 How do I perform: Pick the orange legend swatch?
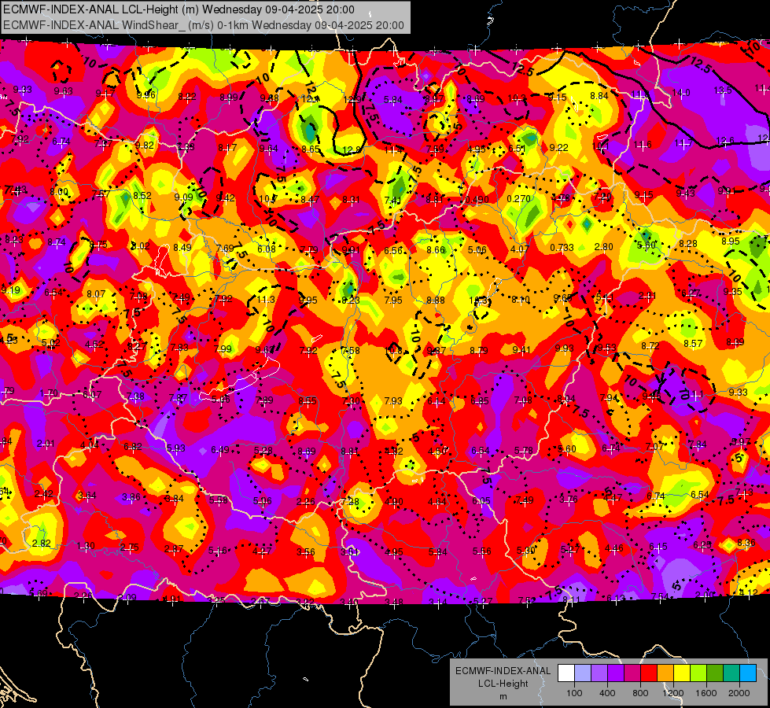[x=665, y=673]
